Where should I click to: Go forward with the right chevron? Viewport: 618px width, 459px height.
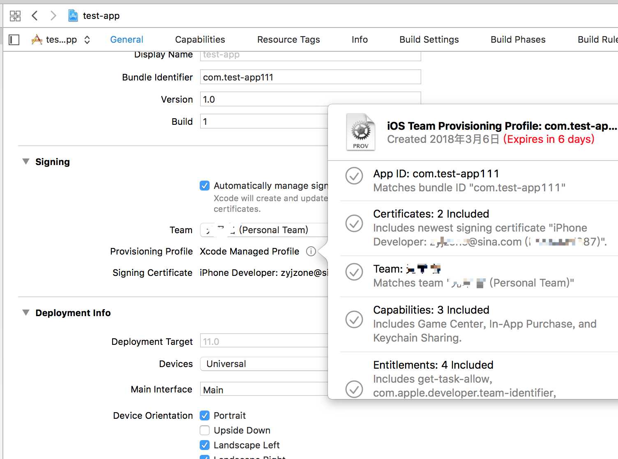pos(53,16)
